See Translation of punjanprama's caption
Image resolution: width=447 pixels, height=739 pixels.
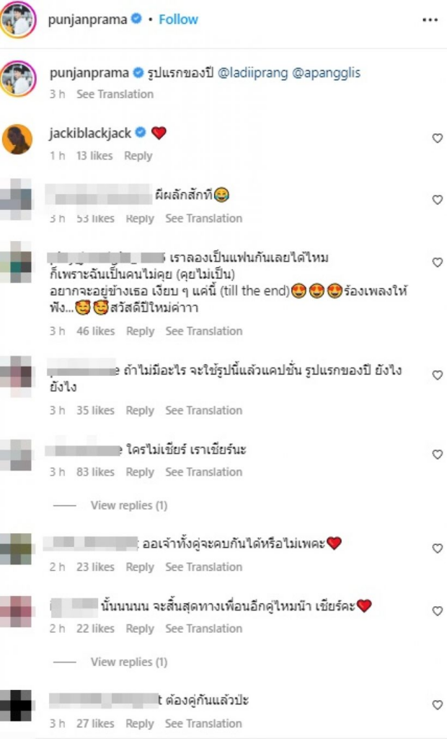115,94
